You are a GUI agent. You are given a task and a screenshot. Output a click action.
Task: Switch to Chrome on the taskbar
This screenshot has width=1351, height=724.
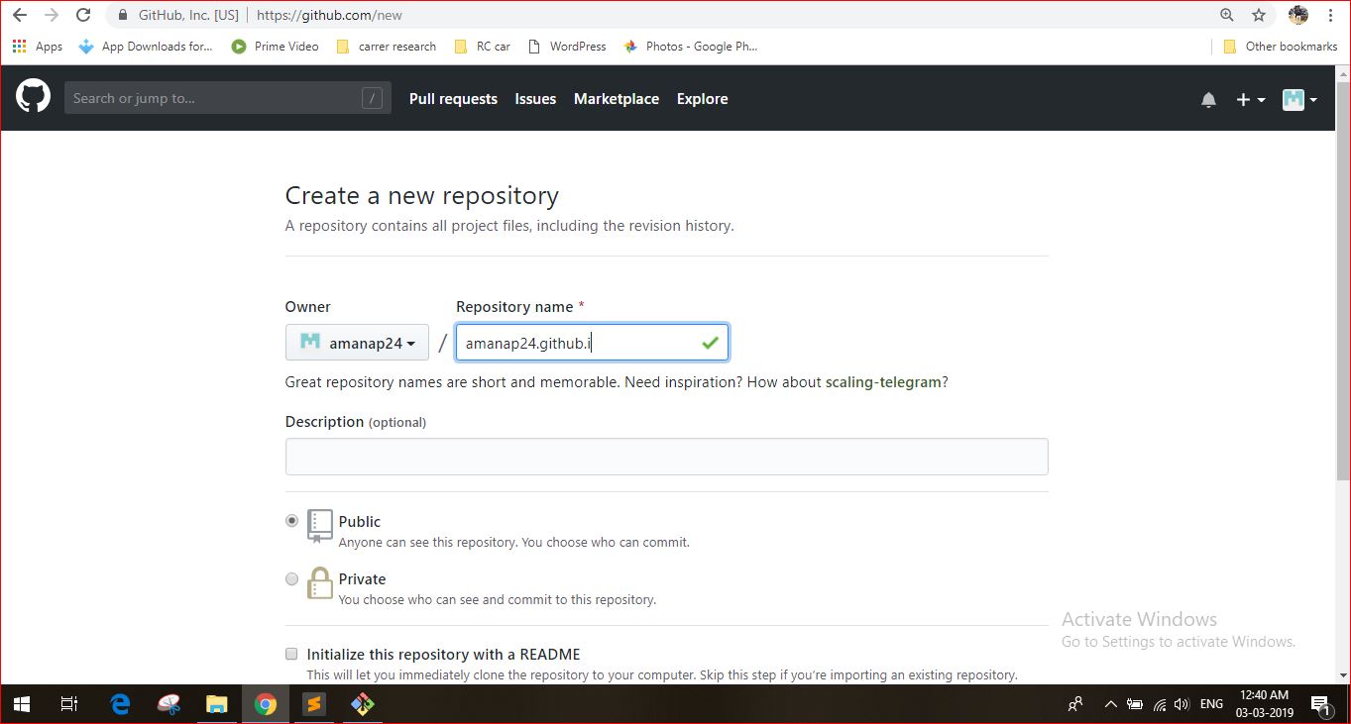[265, 704]
